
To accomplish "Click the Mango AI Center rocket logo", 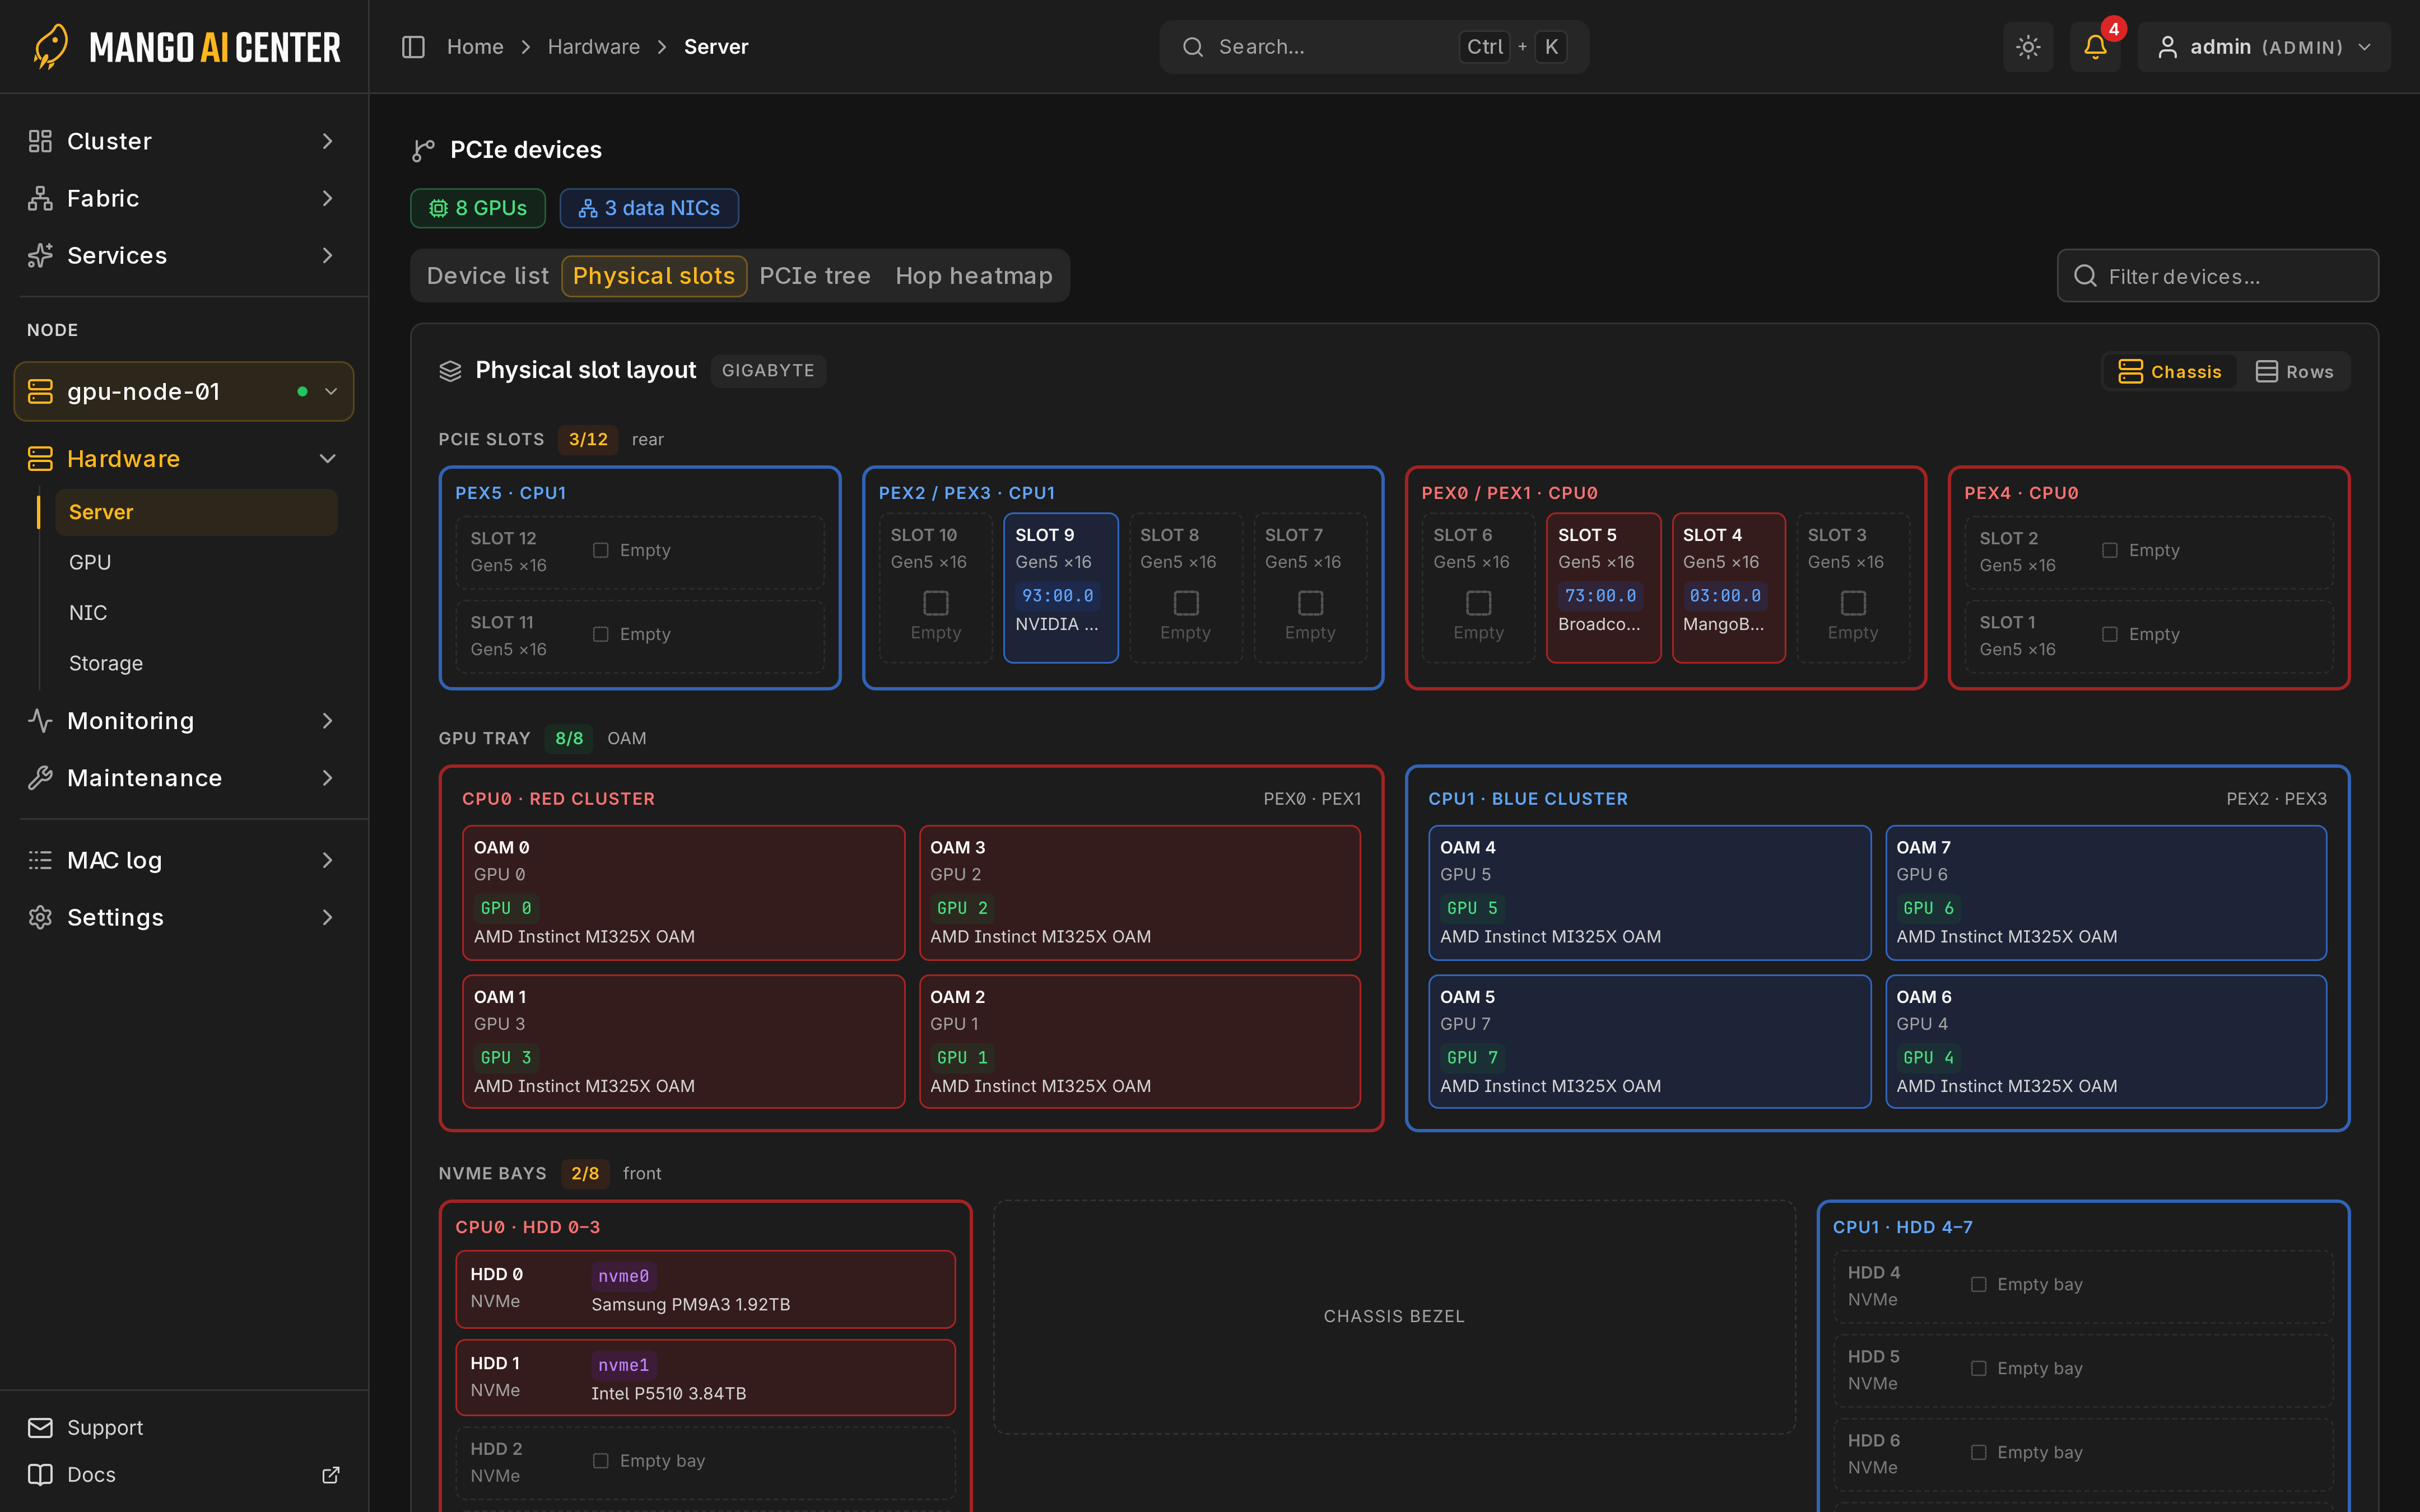I will pos(50,46).
